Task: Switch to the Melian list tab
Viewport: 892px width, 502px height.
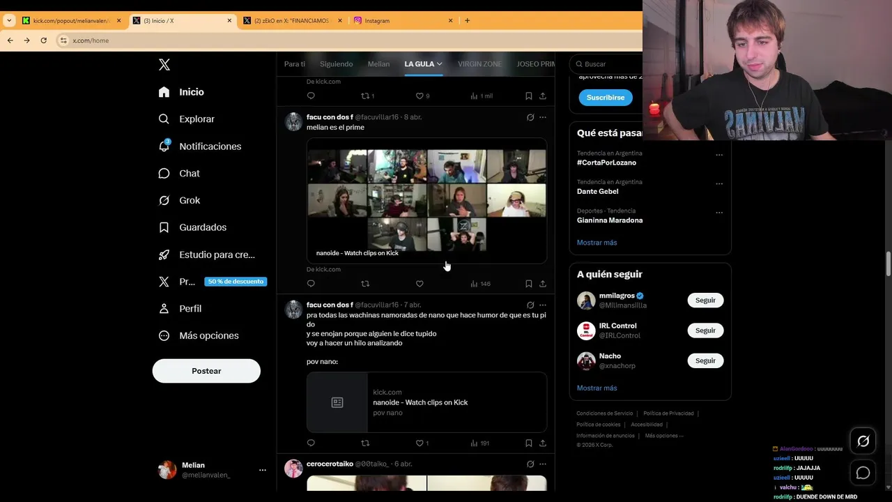Action: coord(378,64)
